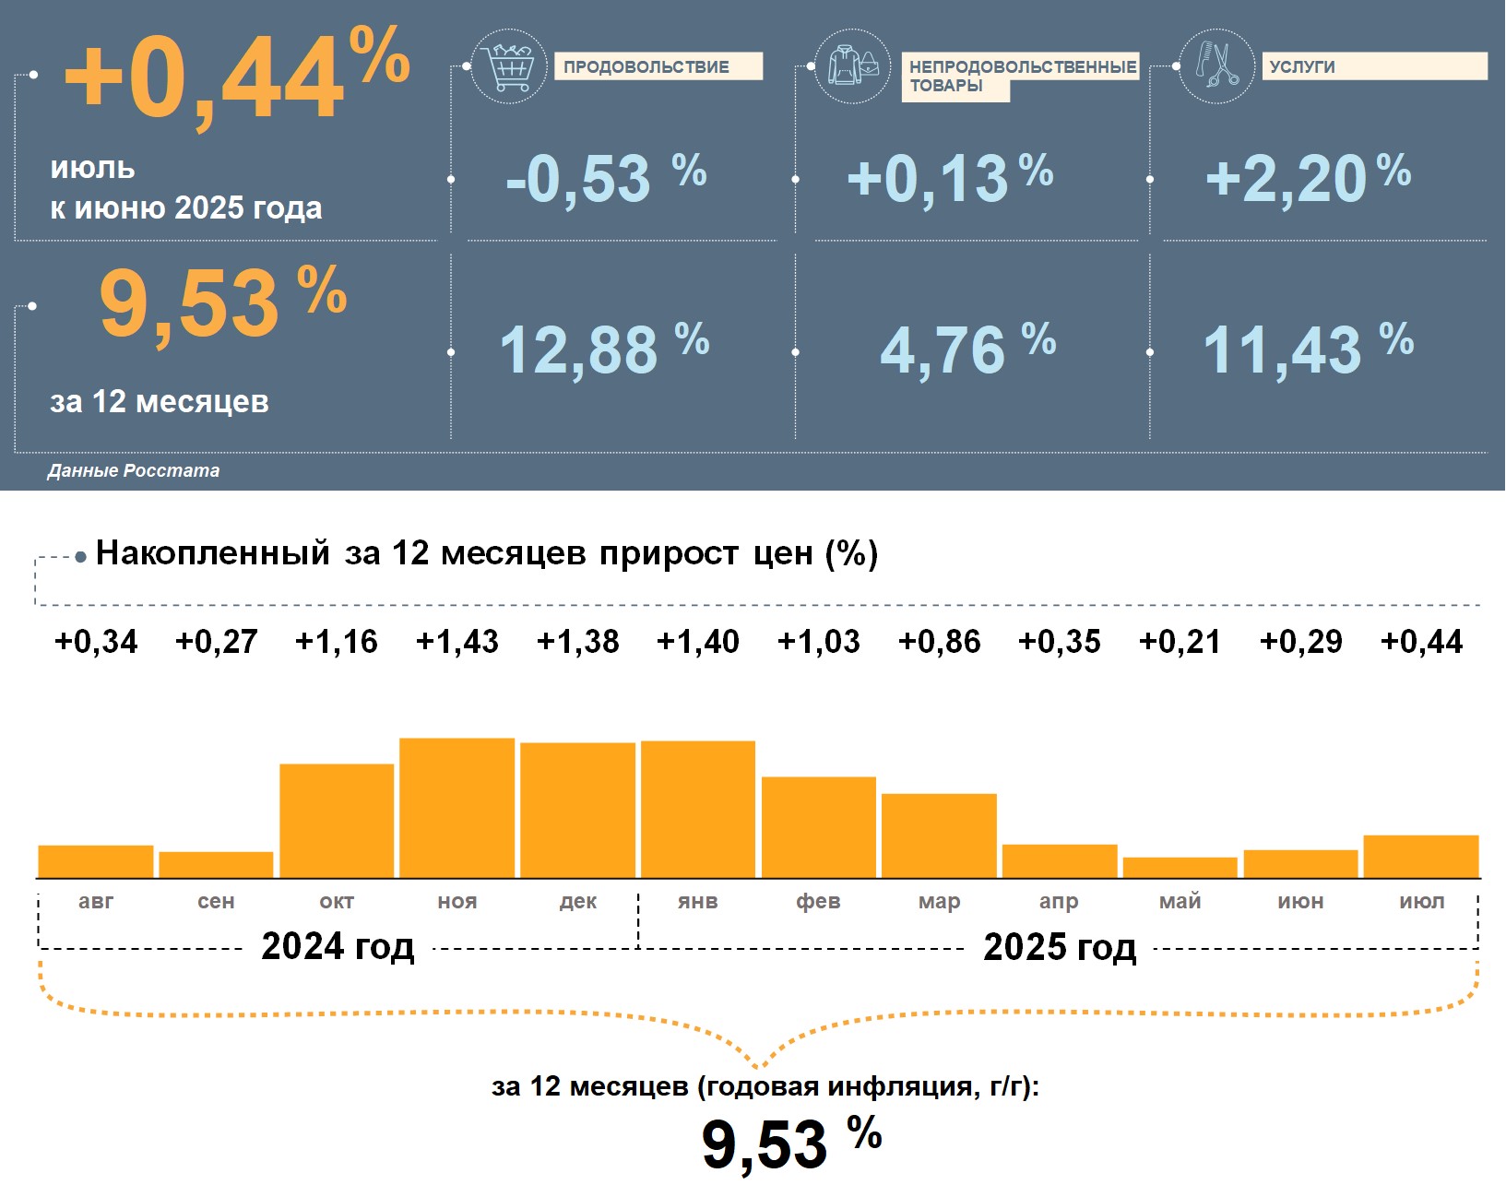Select the НЕПРОДОВОЛЬСТВЕННЫЕ ТОВАРЫ label
Screen dimensions: 1506x1185
click(x=1020, y=77)
